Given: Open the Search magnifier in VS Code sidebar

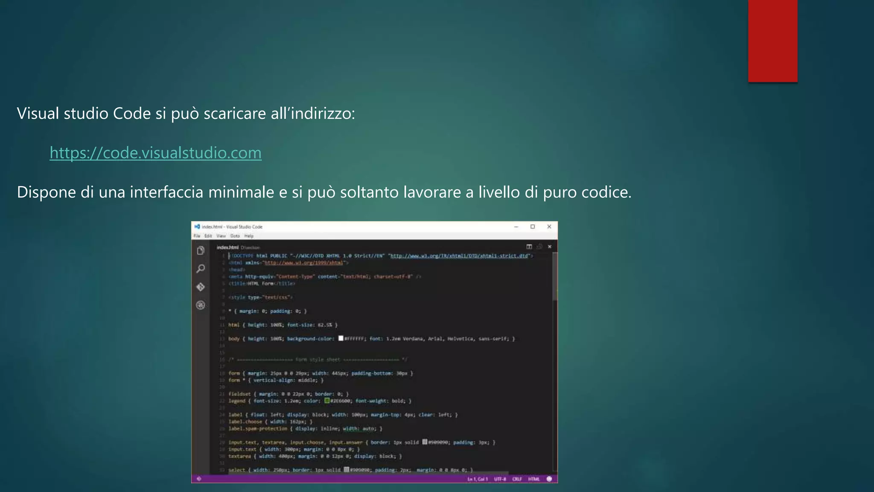Looking at the screenshot, I should pos(201,269).
